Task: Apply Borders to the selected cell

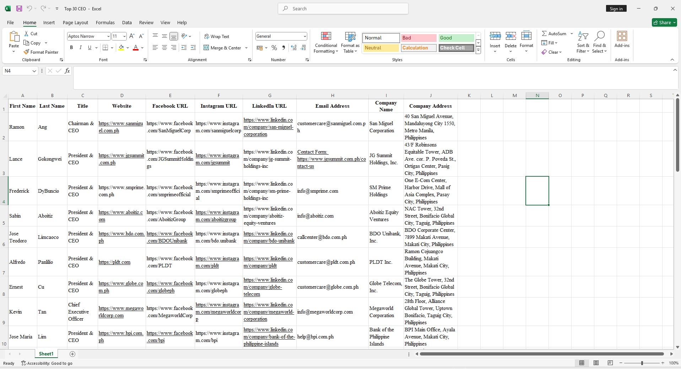Action: [x=105, y=48]
